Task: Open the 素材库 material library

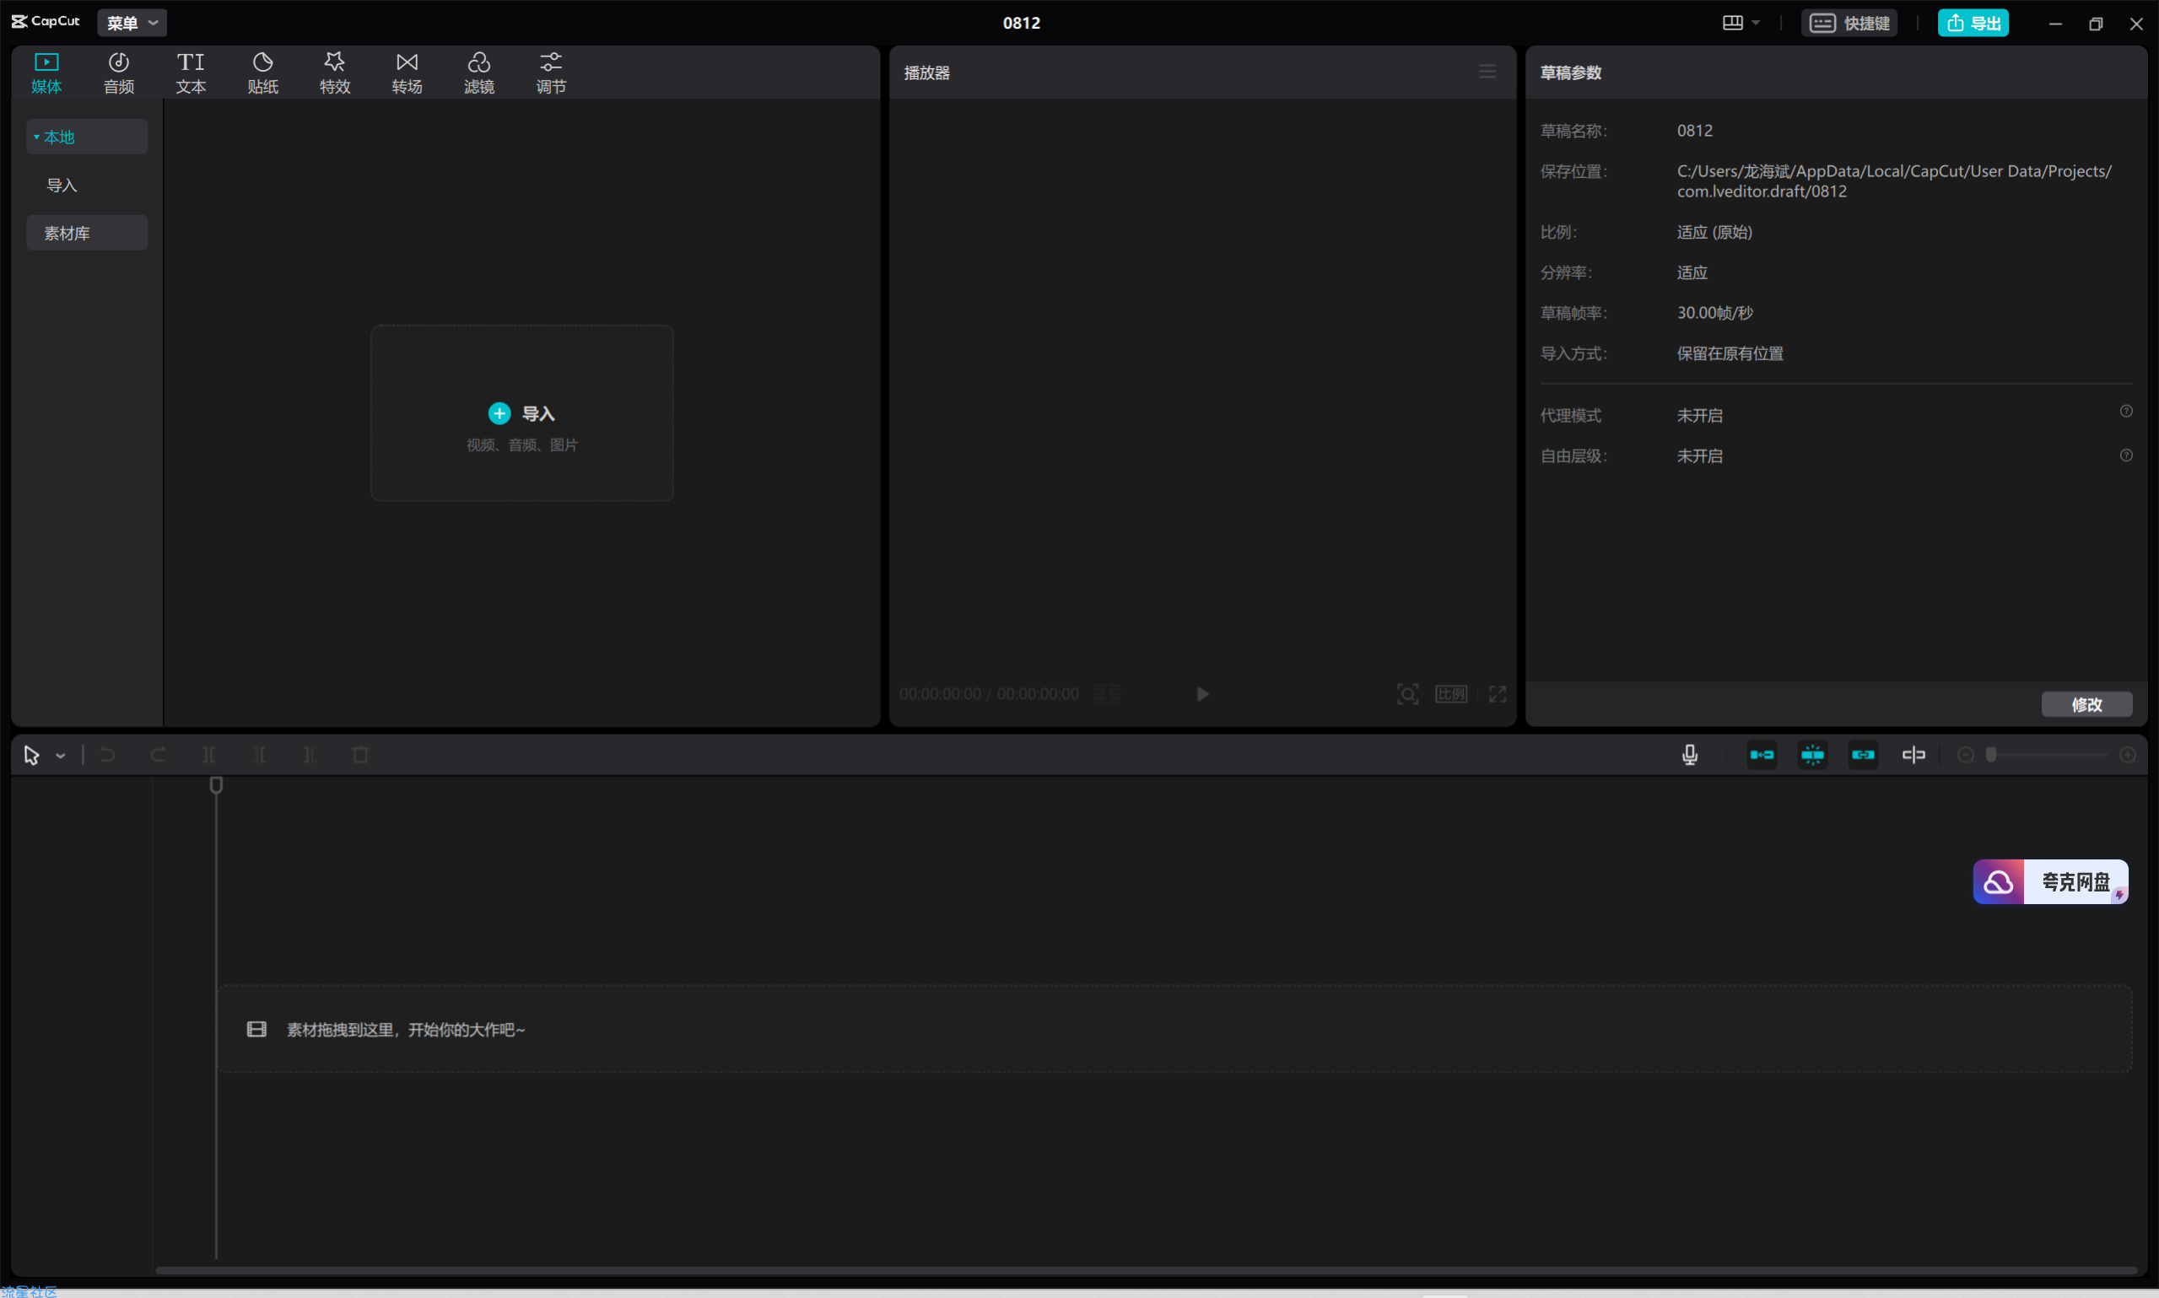Action: click(x=87, y=233)
